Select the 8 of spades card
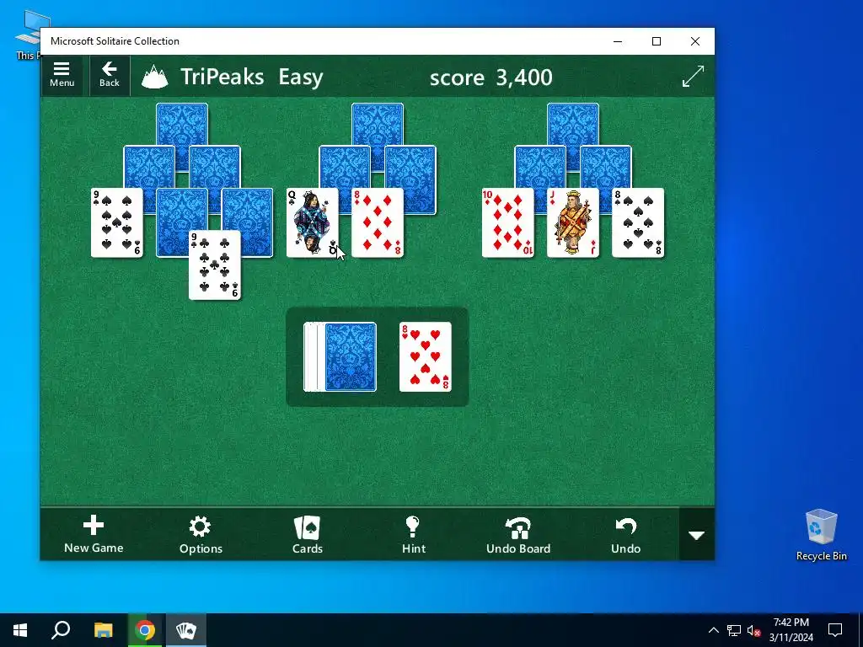Viewport: 863px width, 647px height. click(639, 222)
